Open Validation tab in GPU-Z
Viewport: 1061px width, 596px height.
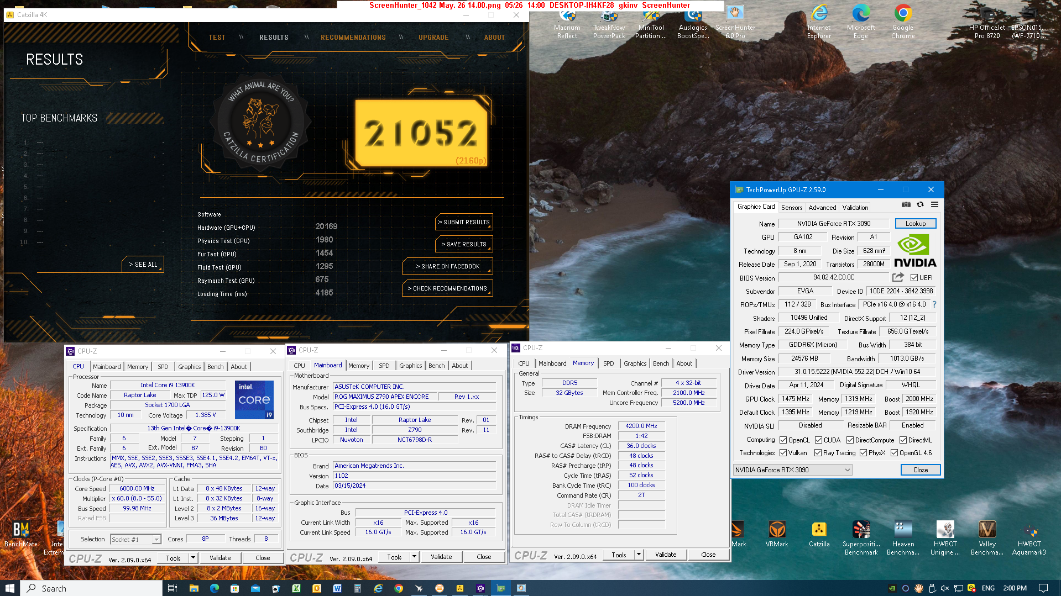pyautogui.click(x=855, y=207)
